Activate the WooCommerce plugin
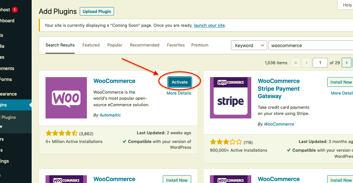 point(180,82)
